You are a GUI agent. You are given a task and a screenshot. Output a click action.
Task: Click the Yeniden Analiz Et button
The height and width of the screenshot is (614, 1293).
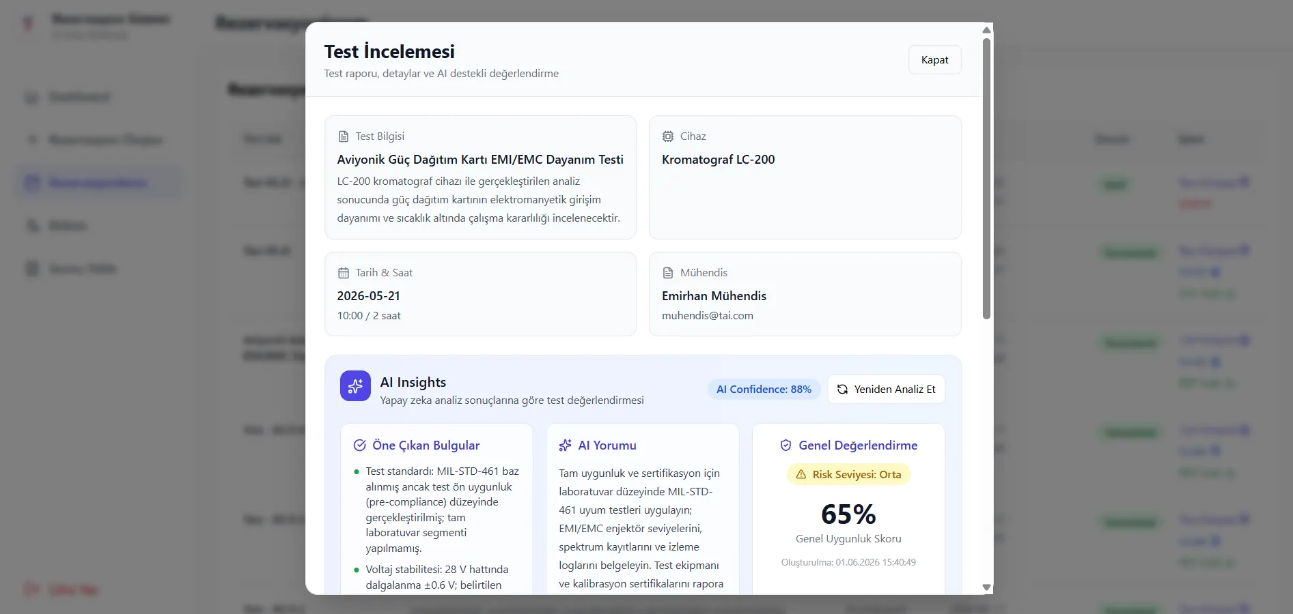[886, 389]
